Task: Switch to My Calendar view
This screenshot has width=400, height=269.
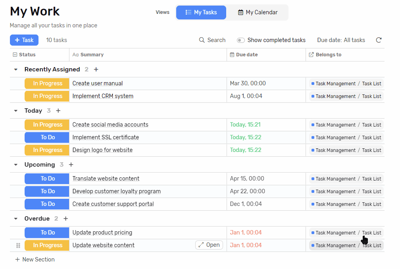Action: coord(258,12)
